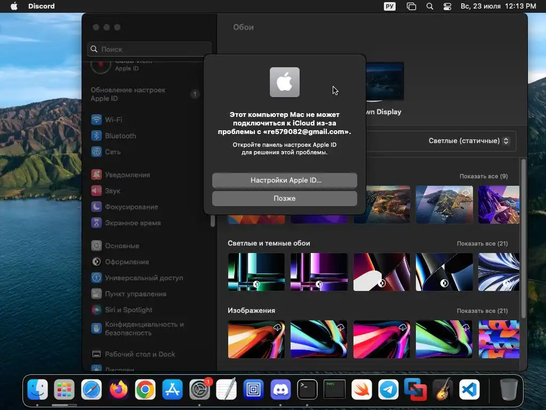The image size is (546, 410).
Task: Open Обновление настроек Apple ID item
Action: 144,94
